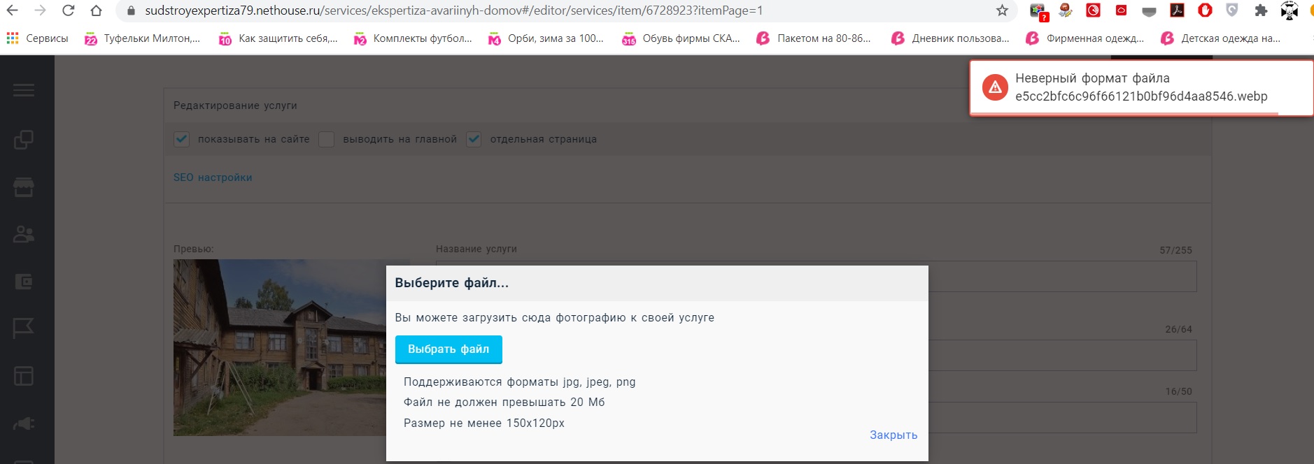This screenshot has height=464, width=1314.
Task: Open the Adobe Acrobat extension icon
Action: coord(1177,10)
